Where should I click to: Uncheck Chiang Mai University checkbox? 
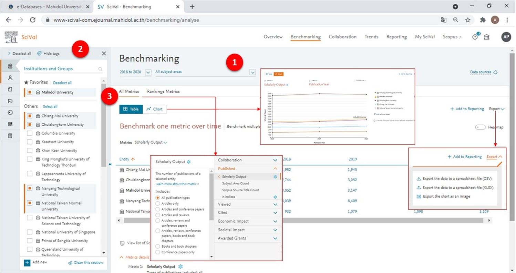[x=30, y=116]
